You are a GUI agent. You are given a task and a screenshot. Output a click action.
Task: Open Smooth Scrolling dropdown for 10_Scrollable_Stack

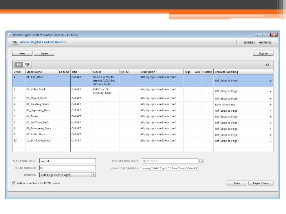[x=271, y=141]
